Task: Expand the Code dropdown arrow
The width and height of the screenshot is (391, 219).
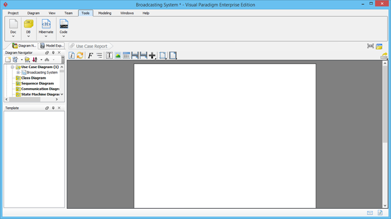Action: click(64, 36)
